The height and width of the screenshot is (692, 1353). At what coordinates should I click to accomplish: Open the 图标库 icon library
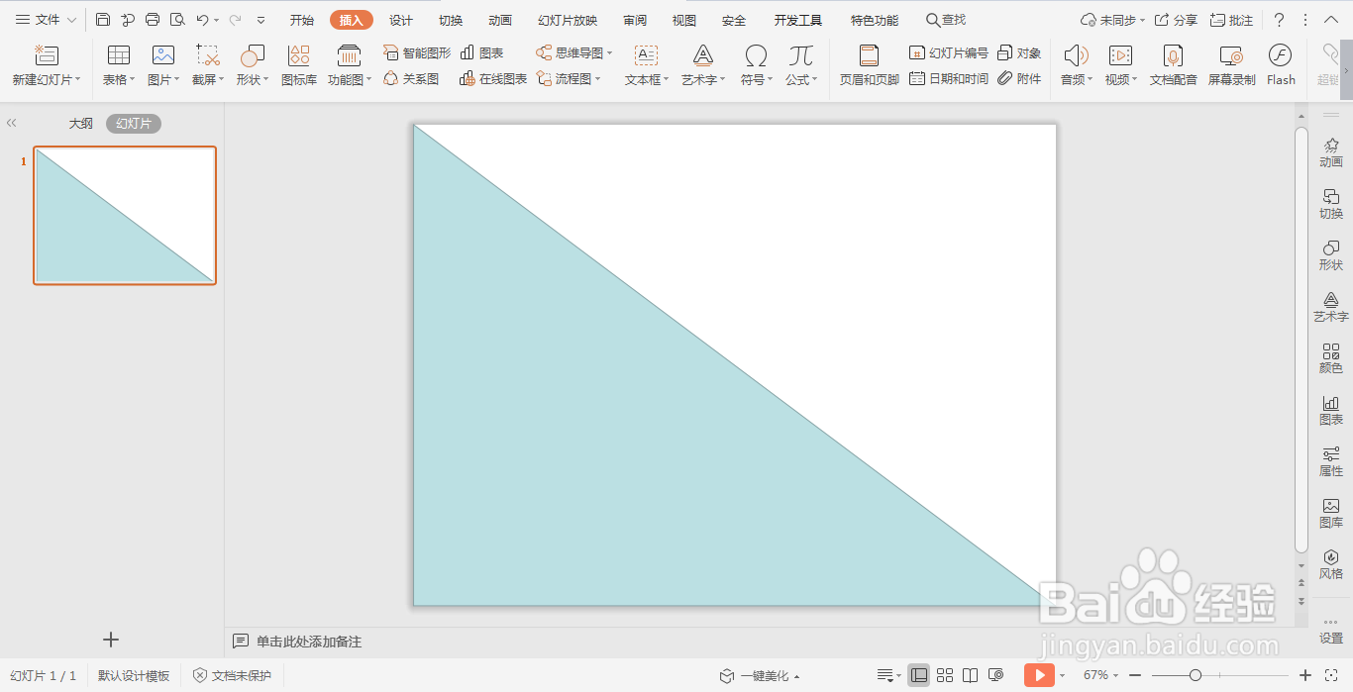299,65
